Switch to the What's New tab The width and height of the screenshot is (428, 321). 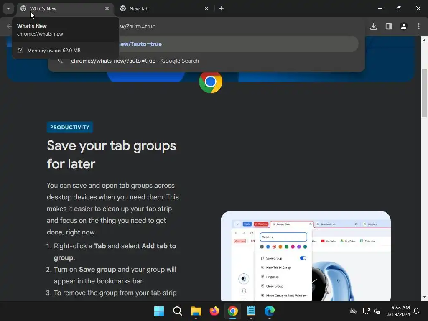point(66,9)
